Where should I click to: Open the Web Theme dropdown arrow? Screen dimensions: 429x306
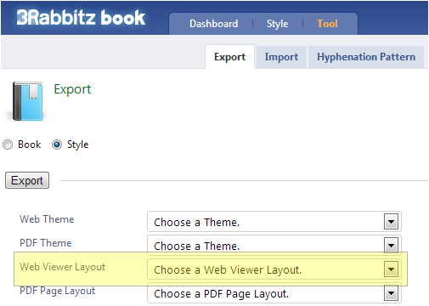tap(391, 222)
